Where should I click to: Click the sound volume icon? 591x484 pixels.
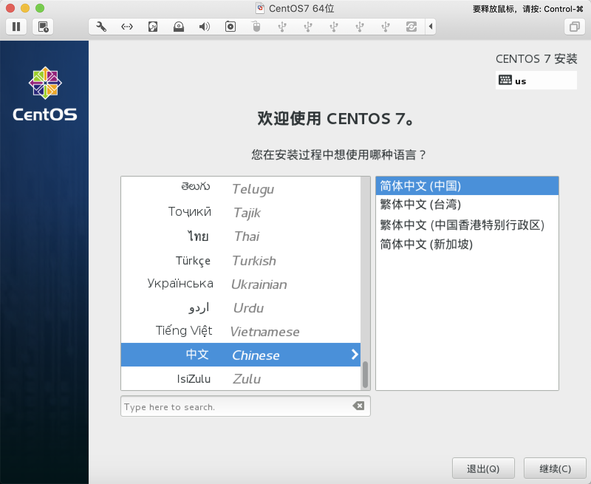pos(204,27)
